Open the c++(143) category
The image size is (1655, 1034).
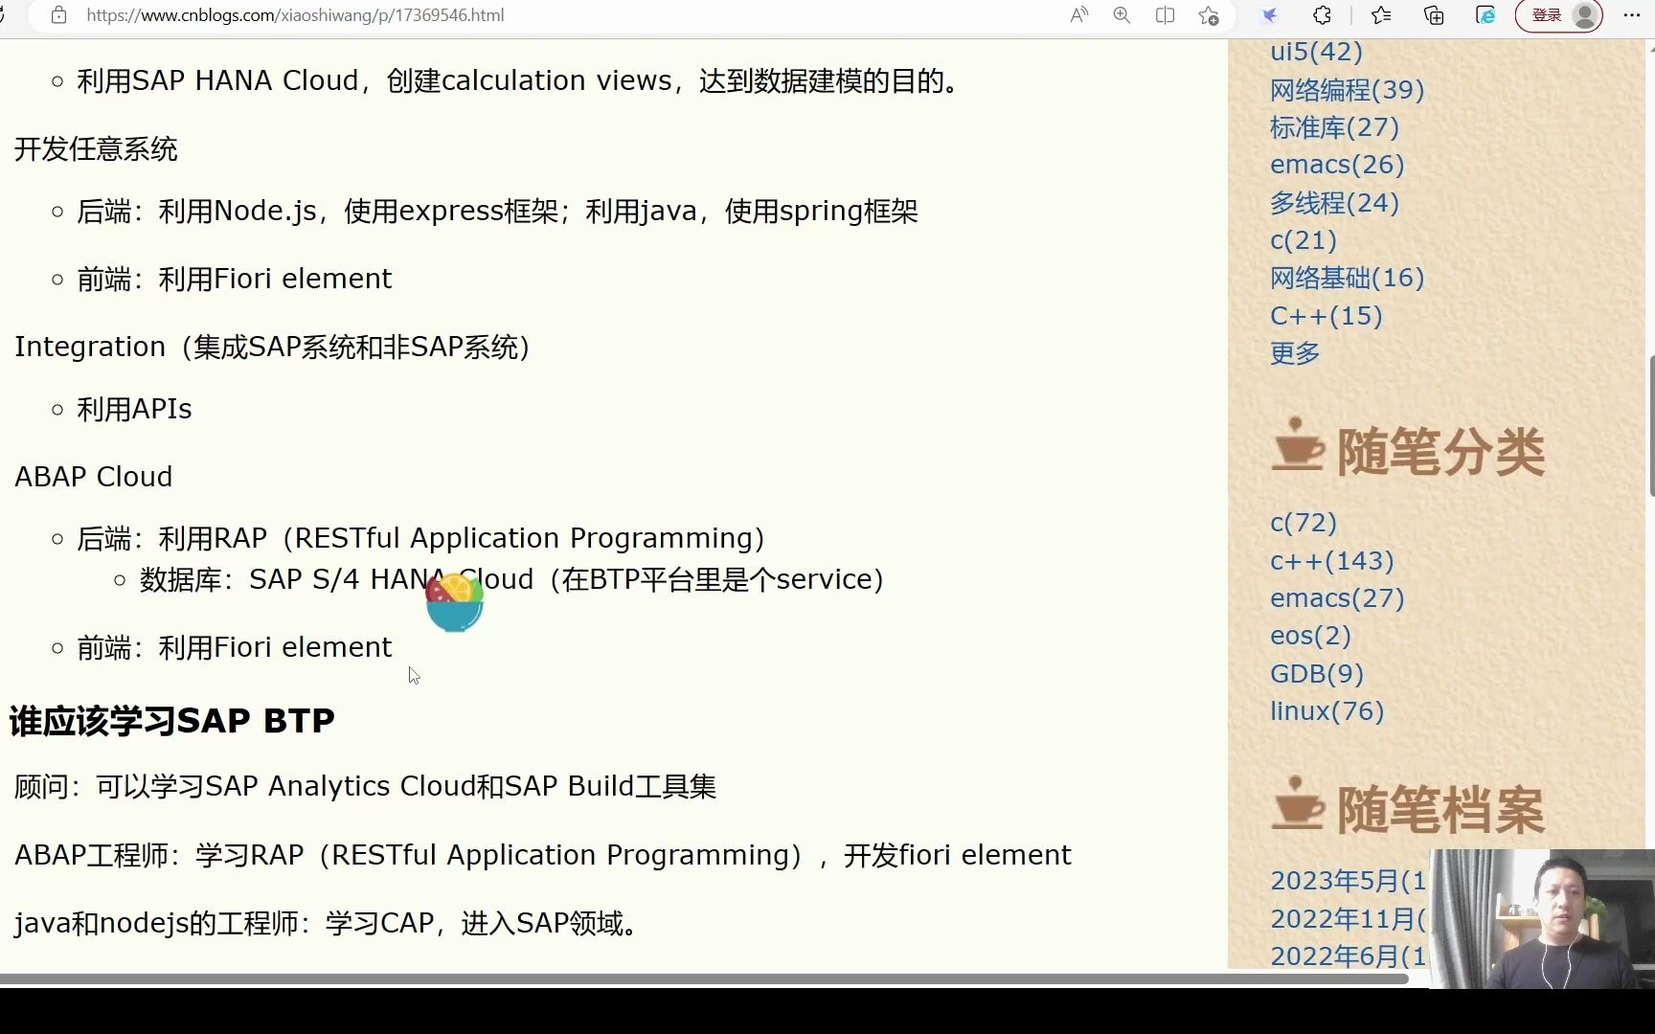tap(1331, 561)
